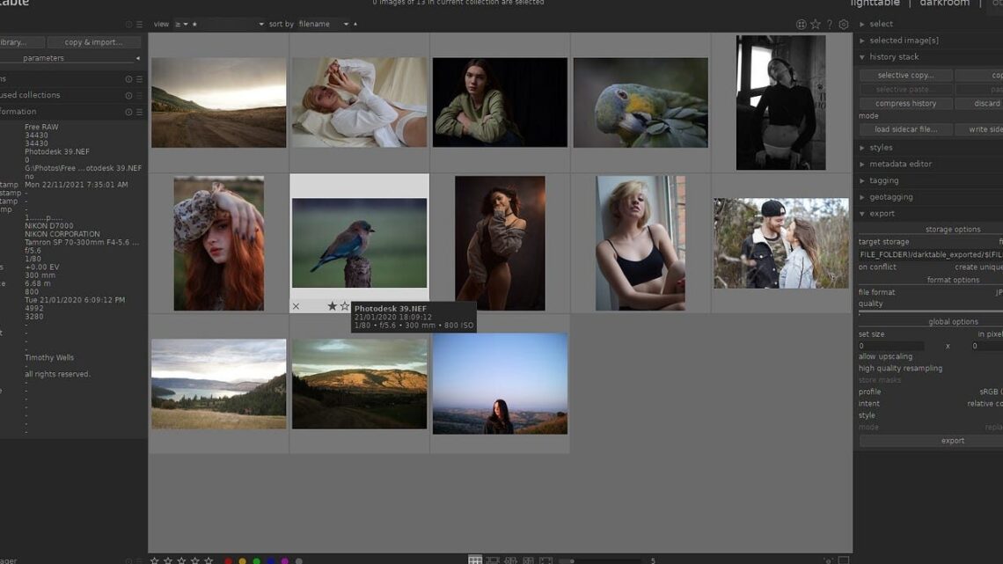Click the load sidecar file... button

coord(905,129)
